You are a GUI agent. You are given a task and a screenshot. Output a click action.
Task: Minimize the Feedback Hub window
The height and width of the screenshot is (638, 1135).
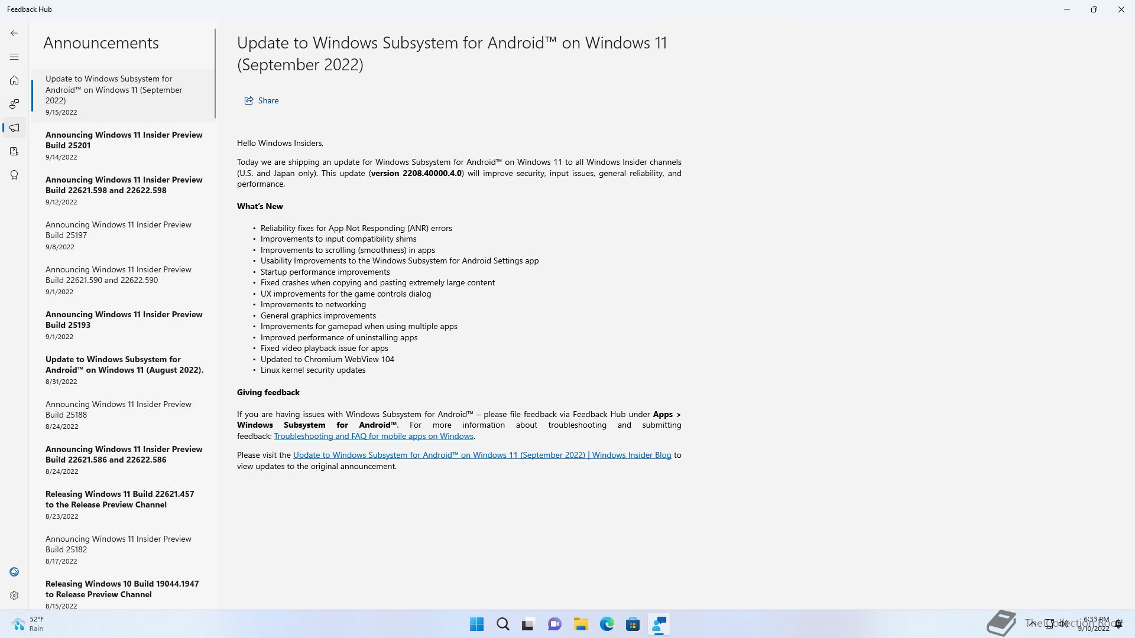1067,9
